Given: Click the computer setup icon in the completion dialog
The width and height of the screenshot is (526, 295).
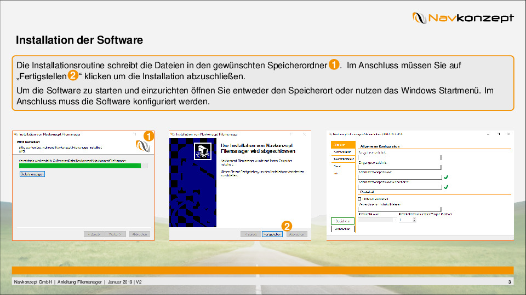Looking at the screenshot, I should [x=202, y=151].
